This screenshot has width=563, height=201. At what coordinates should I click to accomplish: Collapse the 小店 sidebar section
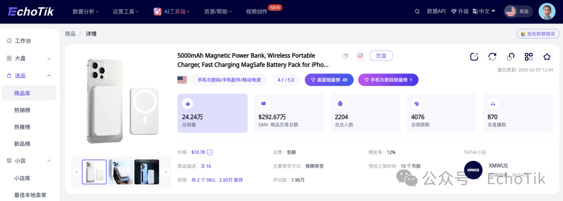49,161
